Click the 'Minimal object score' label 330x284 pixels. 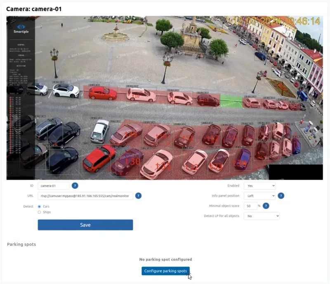point(224,206)
